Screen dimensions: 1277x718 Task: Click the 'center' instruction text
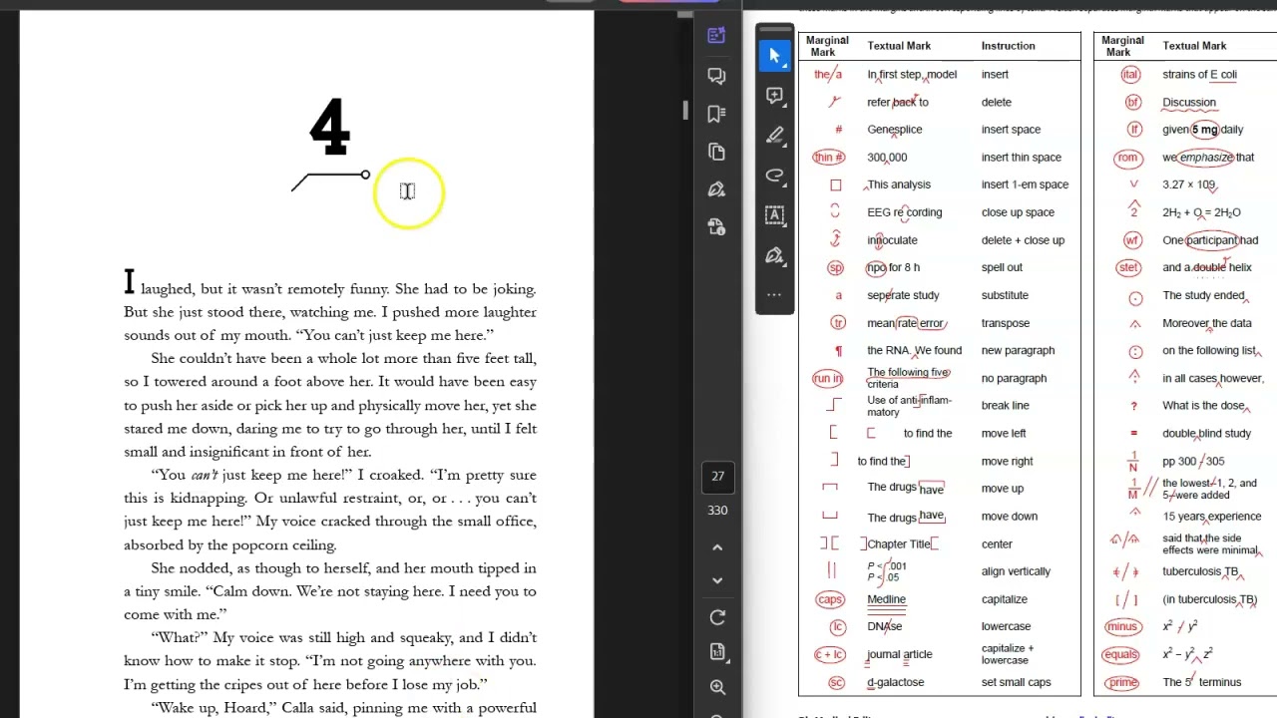pos(997,544)
